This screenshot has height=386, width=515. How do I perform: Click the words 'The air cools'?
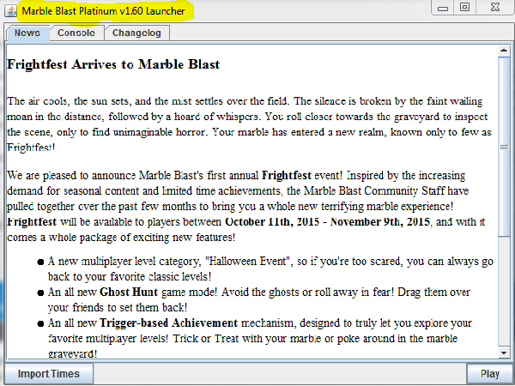tap(38, 101)
